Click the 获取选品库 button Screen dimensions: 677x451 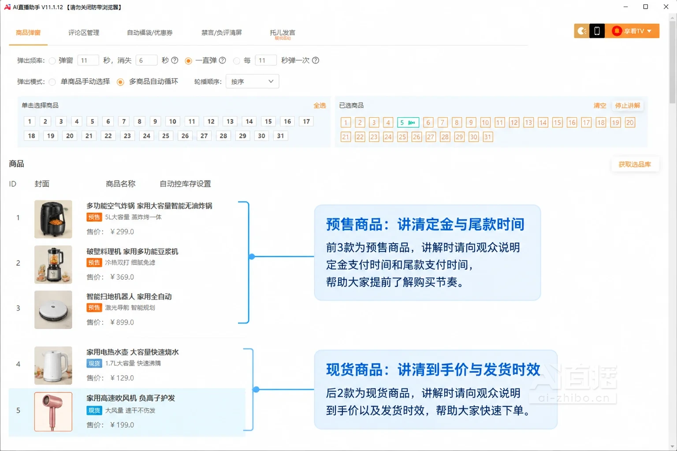click(x=635, y=164)
